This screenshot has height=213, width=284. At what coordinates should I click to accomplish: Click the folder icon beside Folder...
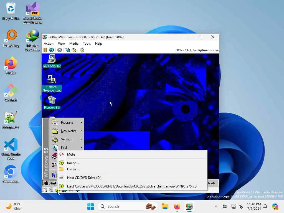click(61, 169)
